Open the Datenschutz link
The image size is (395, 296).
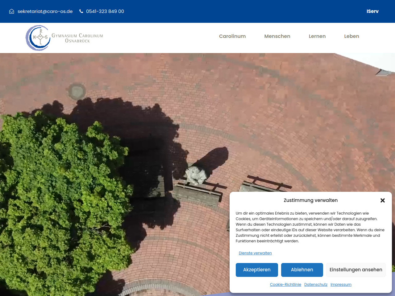(316, 285)
